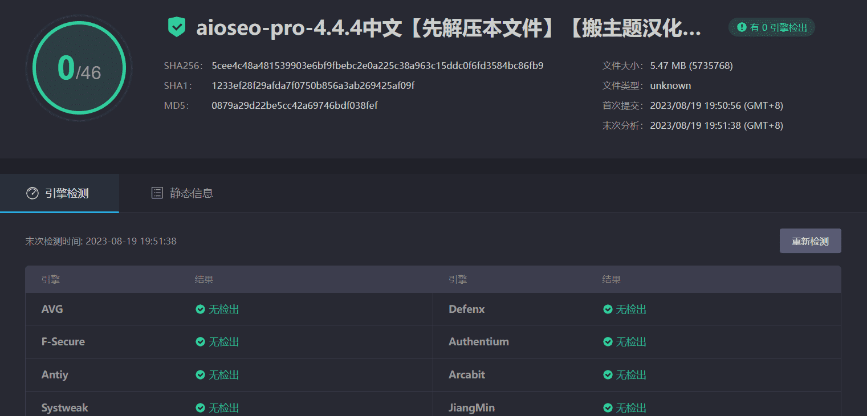Click the 末次检测时间 line above the table
The height and width of the screenshot is (416, 867).
(x=101, y=241)
